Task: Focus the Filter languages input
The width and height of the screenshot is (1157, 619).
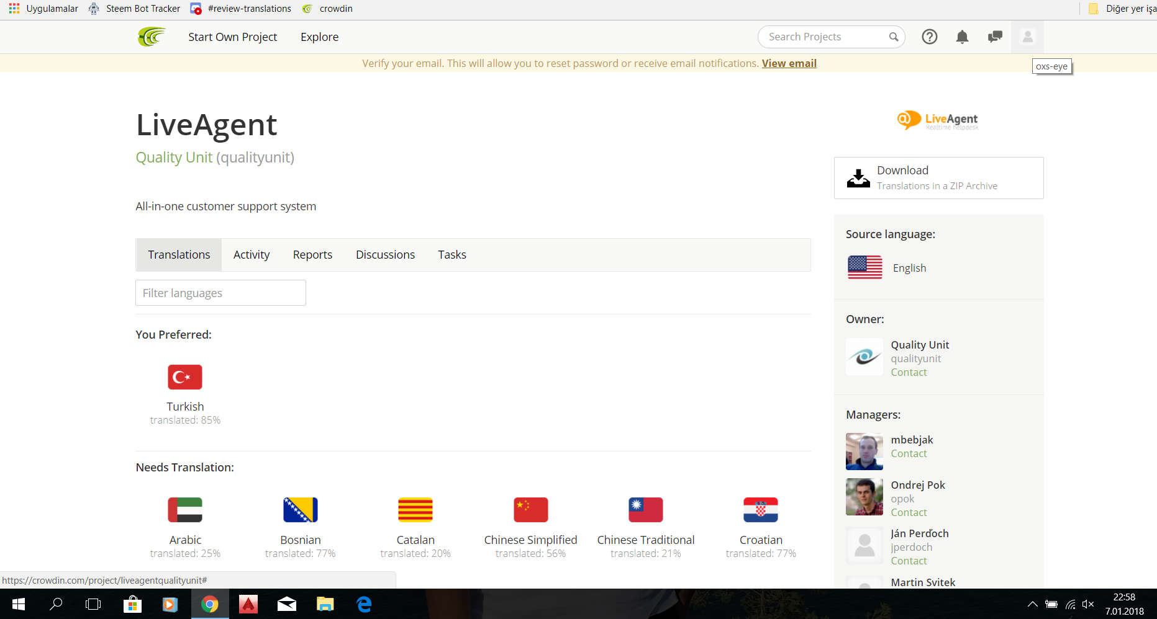Action: click(x=220, y=293)
